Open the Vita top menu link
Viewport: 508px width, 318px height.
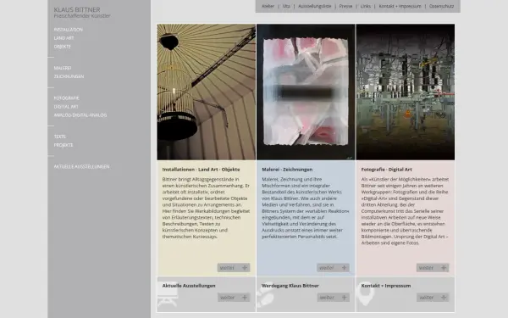pos(286,6)
